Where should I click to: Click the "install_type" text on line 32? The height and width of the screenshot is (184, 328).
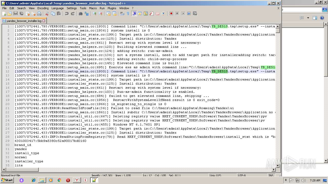point(27,153)
